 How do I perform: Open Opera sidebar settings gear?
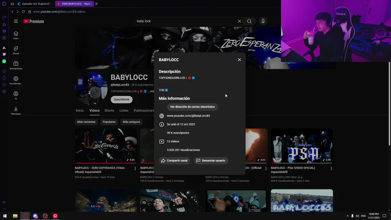pos(4,91)
